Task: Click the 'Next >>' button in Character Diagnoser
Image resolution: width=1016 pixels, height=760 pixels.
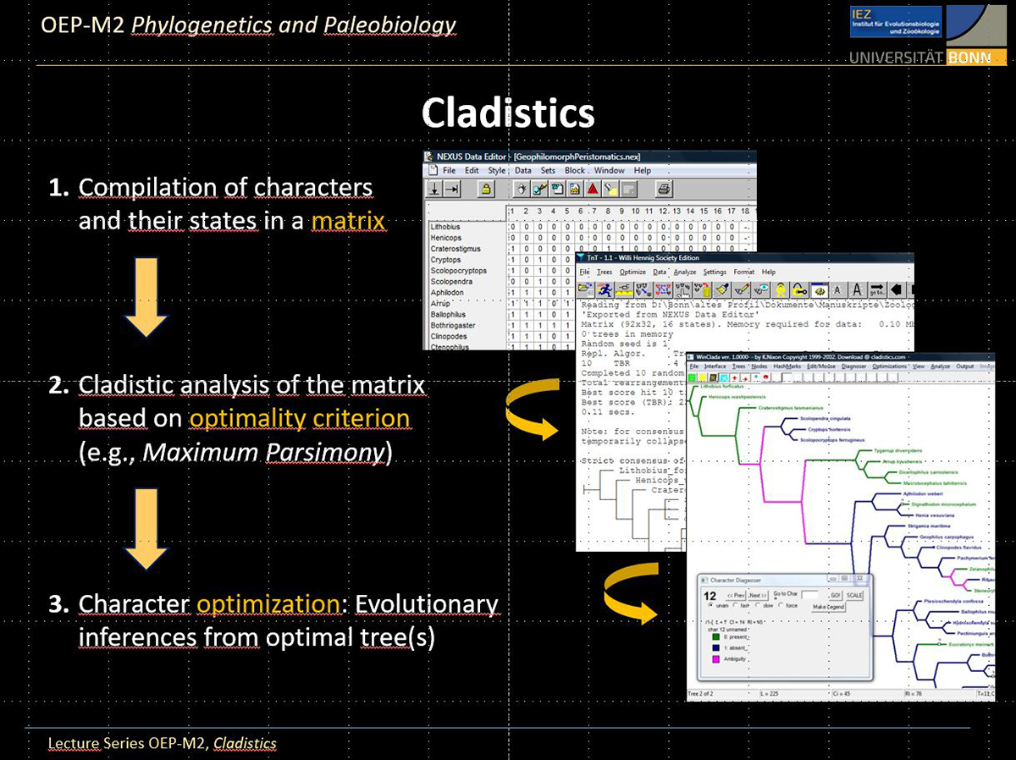Action: click(x=758, y=595)
